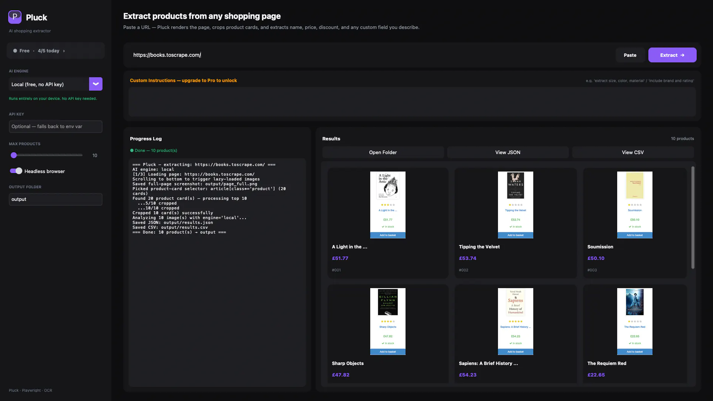Select the Soumission product title
The height and width of the screenshot is (401, 713).
pos(600,247)
